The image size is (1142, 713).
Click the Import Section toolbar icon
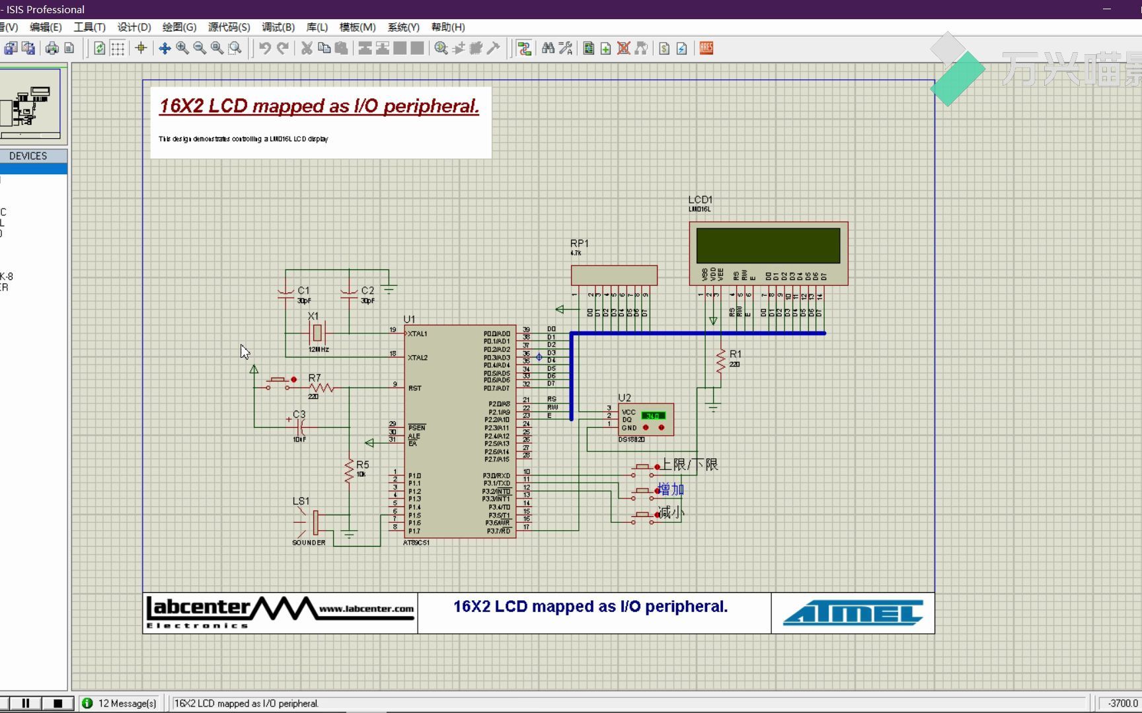click(11, 48)
